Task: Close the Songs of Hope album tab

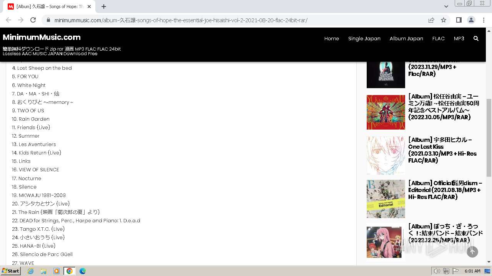Action: (x=89, y=7)
